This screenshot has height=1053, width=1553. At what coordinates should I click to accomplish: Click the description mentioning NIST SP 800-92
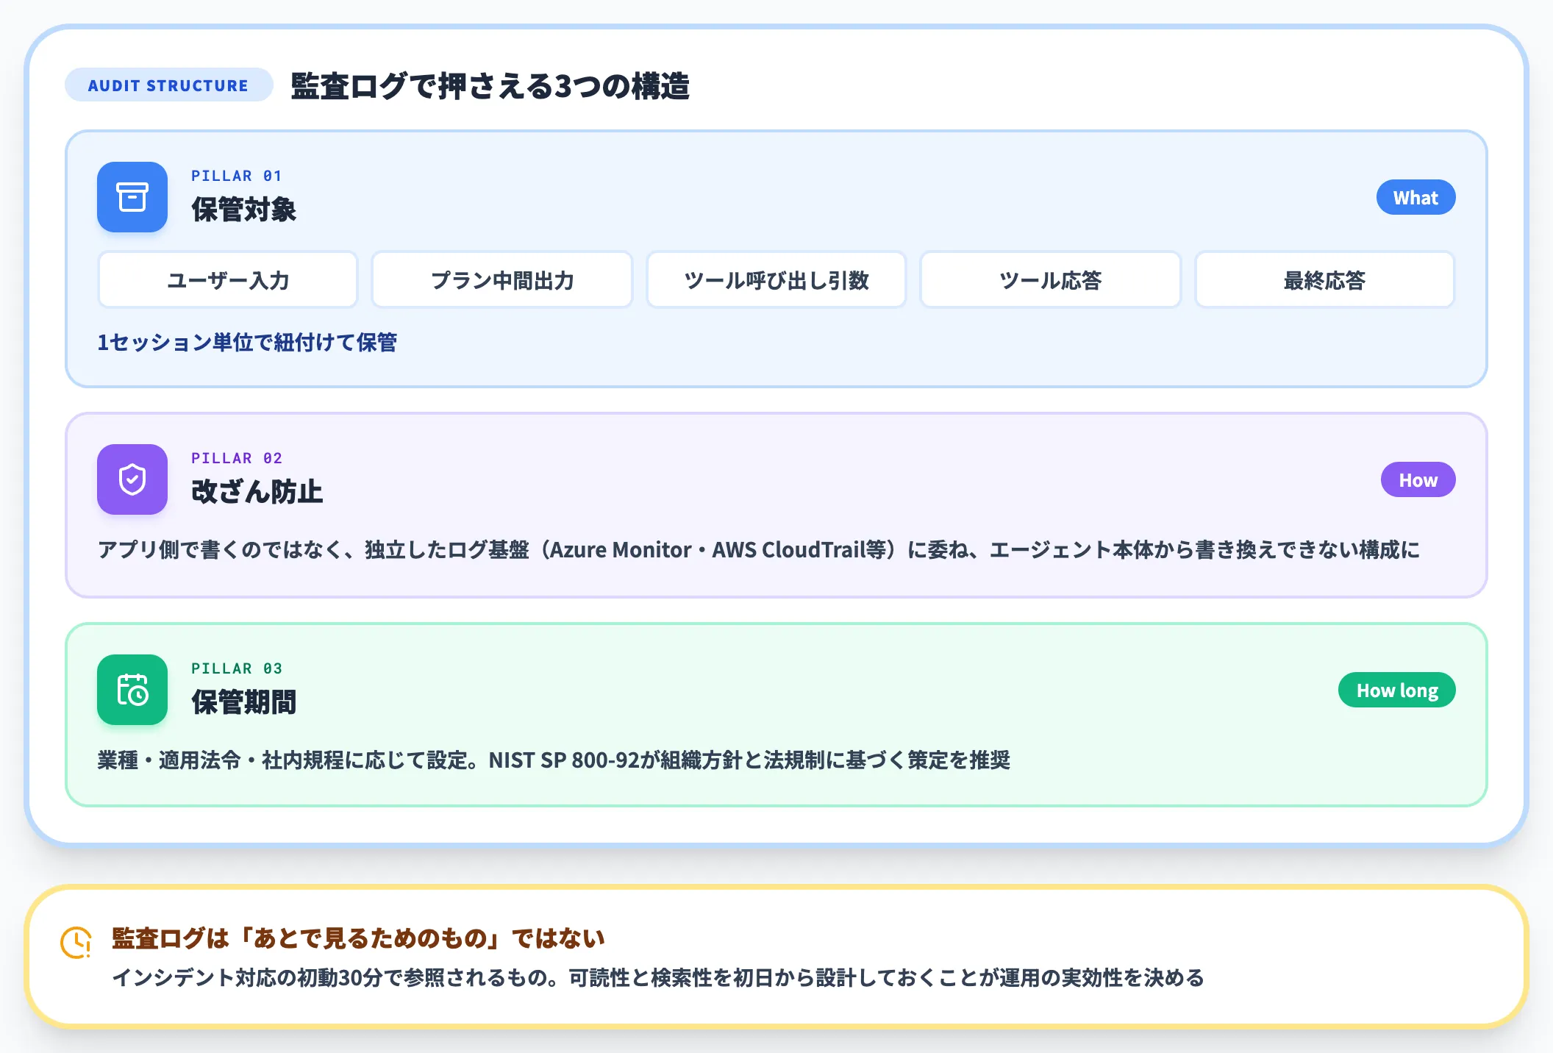[x=554, y=760]
